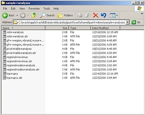Image resolution: width=145 pixels, height=115 pixels.
Task: Sort by Date Modified column header
Action: click(105, 28)
